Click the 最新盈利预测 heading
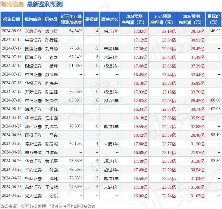This screenshot has height=209, width=222. (45, 4)
